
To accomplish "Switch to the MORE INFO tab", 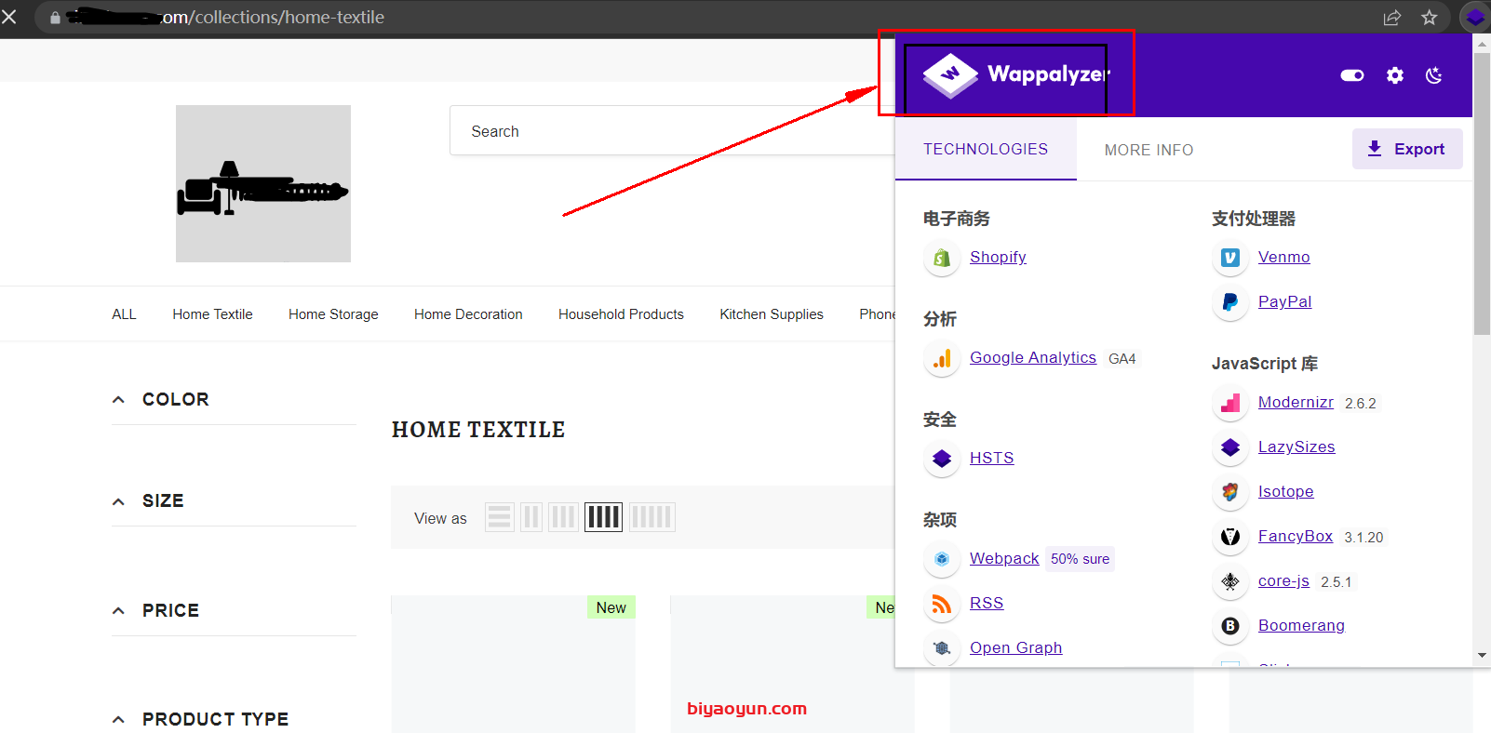I will [1148, 150].
